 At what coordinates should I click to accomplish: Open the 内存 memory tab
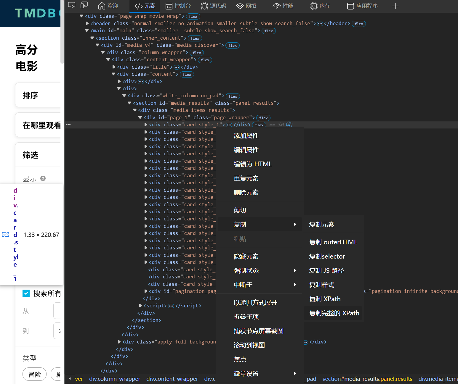[320, 6]
